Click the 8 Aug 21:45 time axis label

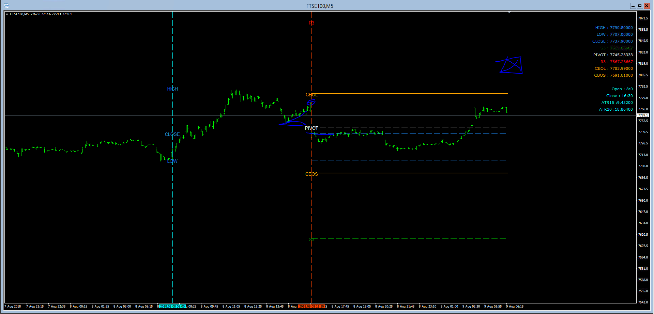(406, 307)
